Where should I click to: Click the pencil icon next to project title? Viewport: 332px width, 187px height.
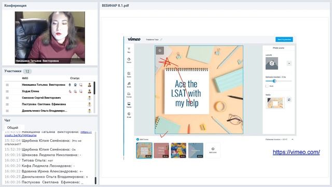pos(161,39)
